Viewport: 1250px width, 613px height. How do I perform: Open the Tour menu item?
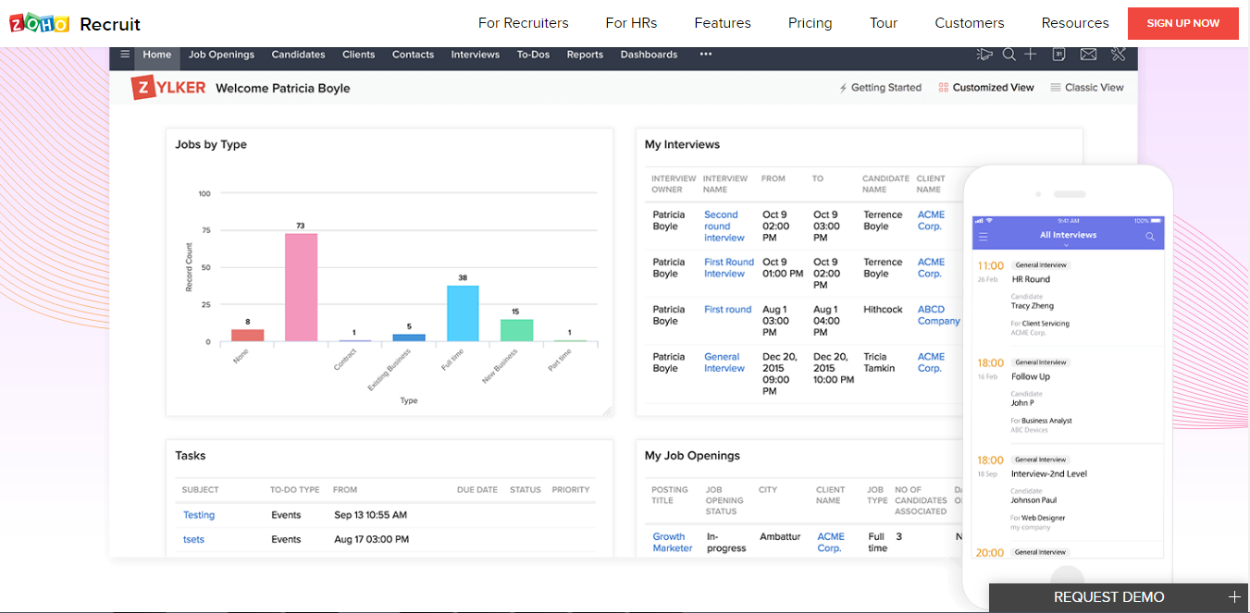click(884, 23)
